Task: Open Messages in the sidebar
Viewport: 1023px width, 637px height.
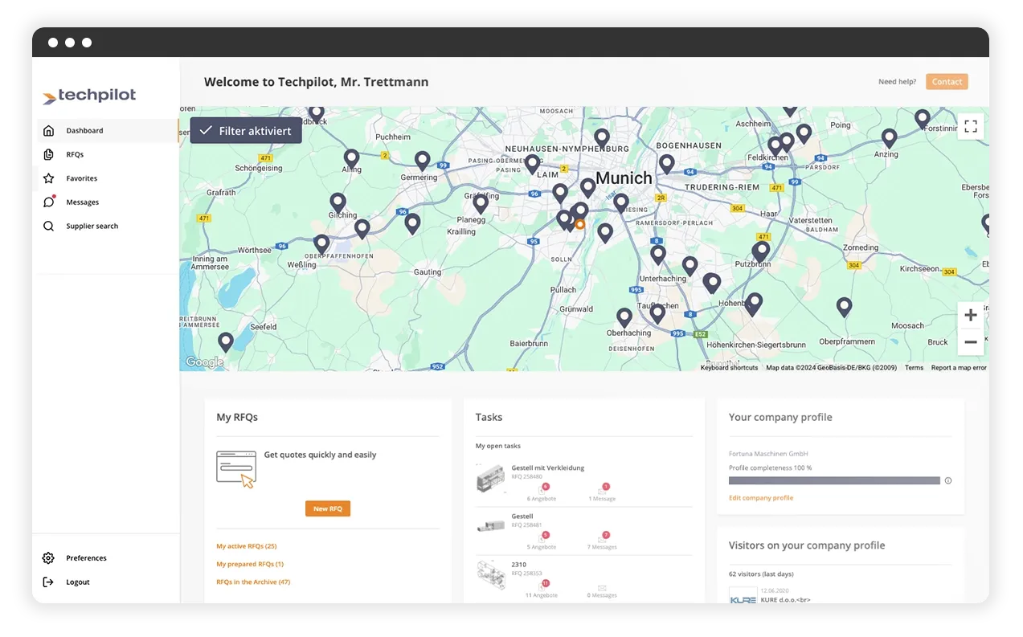Action: coord(108,202)
